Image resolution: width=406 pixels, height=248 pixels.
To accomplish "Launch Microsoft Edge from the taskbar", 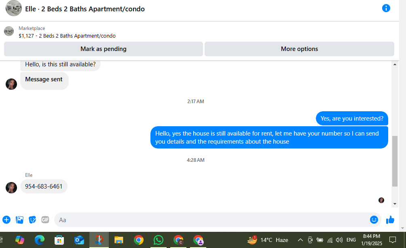I will [x=39, y=240].
